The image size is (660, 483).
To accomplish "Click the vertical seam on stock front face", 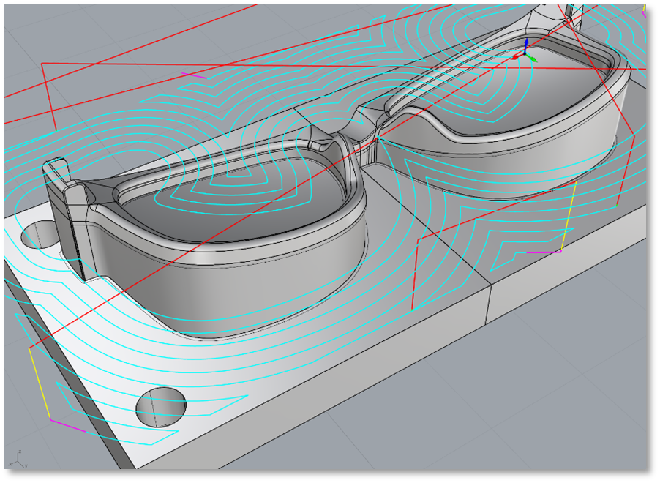I will pyautogui.click(x=489, y=309).
